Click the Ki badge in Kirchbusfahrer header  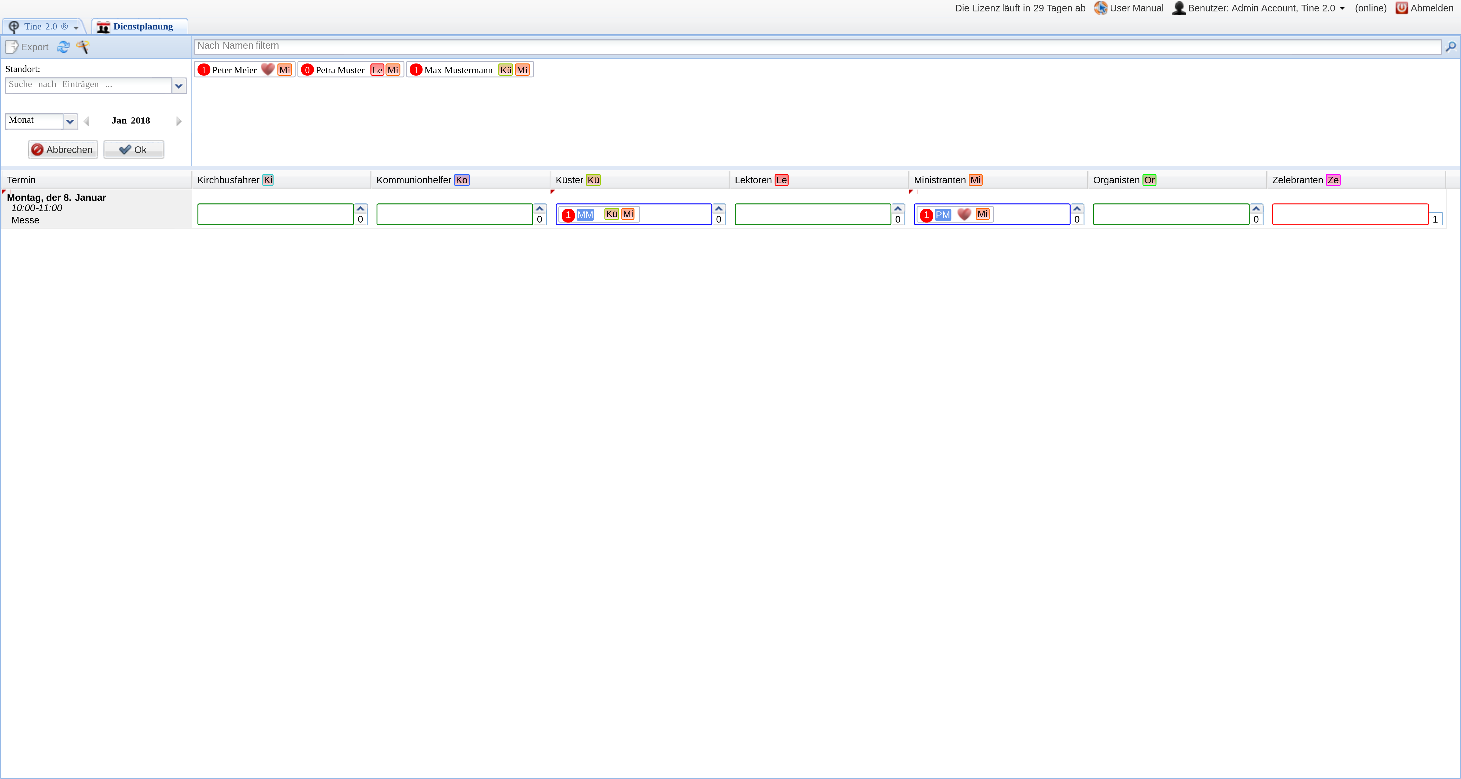pos(268,180)
